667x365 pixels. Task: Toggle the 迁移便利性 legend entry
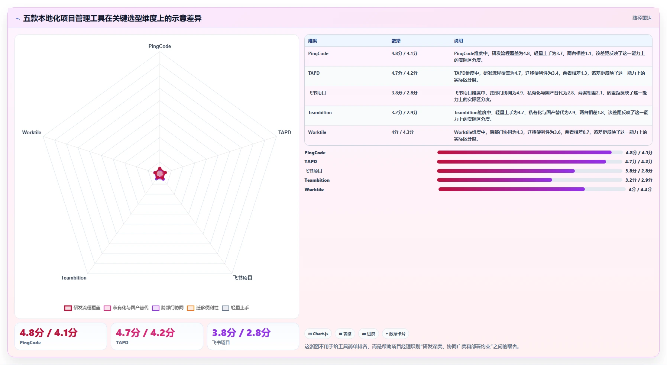pos(203,308)
